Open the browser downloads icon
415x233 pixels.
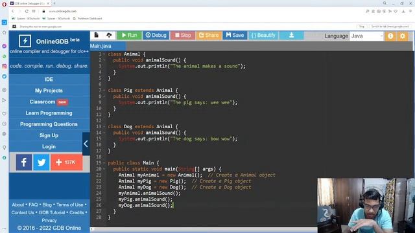tap(403, 12)
